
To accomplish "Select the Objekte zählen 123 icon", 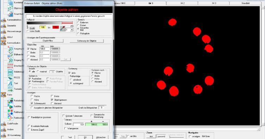I will pyautogui.click(x=10, y=8).
